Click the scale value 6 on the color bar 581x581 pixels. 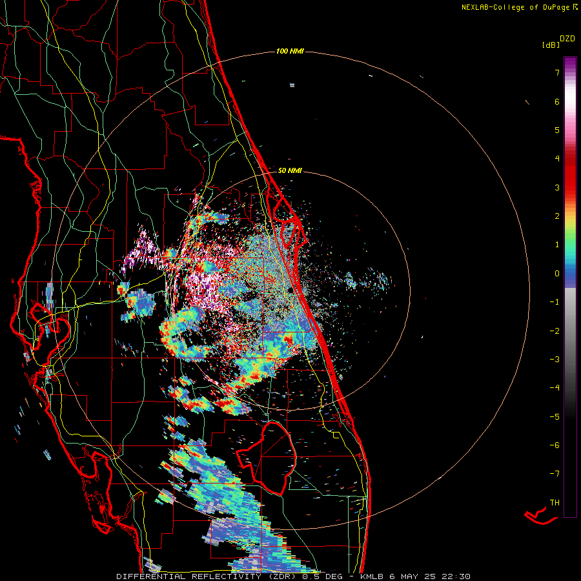(x=557, y=101)
